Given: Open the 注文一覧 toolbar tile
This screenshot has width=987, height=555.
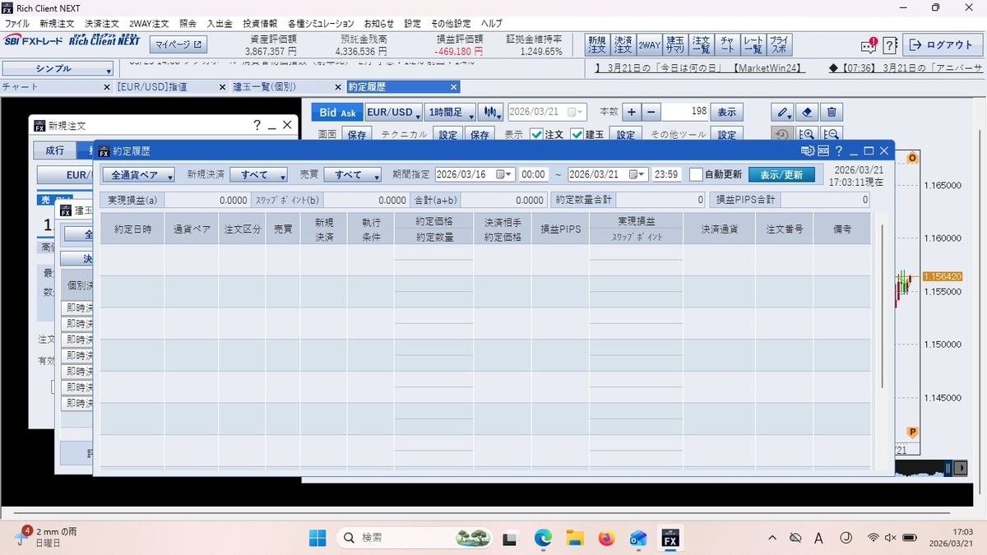Looking at the screenshot, I should coord(701,45).
